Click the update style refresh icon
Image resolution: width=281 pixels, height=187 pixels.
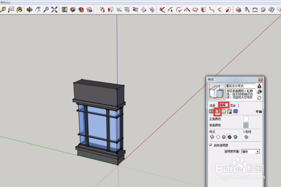pos(259,98)
